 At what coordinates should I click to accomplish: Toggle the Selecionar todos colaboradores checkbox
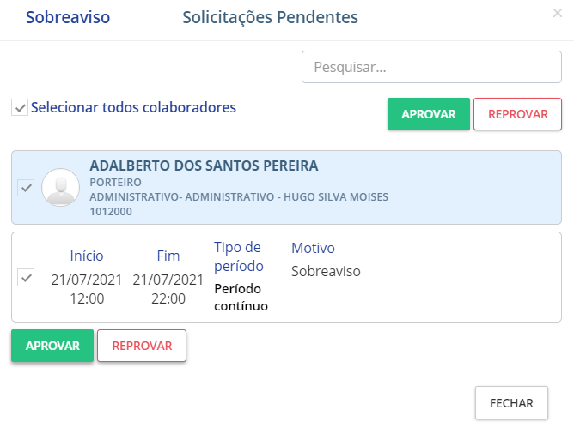click(19, 108)
